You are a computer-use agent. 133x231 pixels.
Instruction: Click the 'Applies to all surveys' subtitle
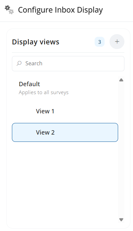(x=44, y=92)
